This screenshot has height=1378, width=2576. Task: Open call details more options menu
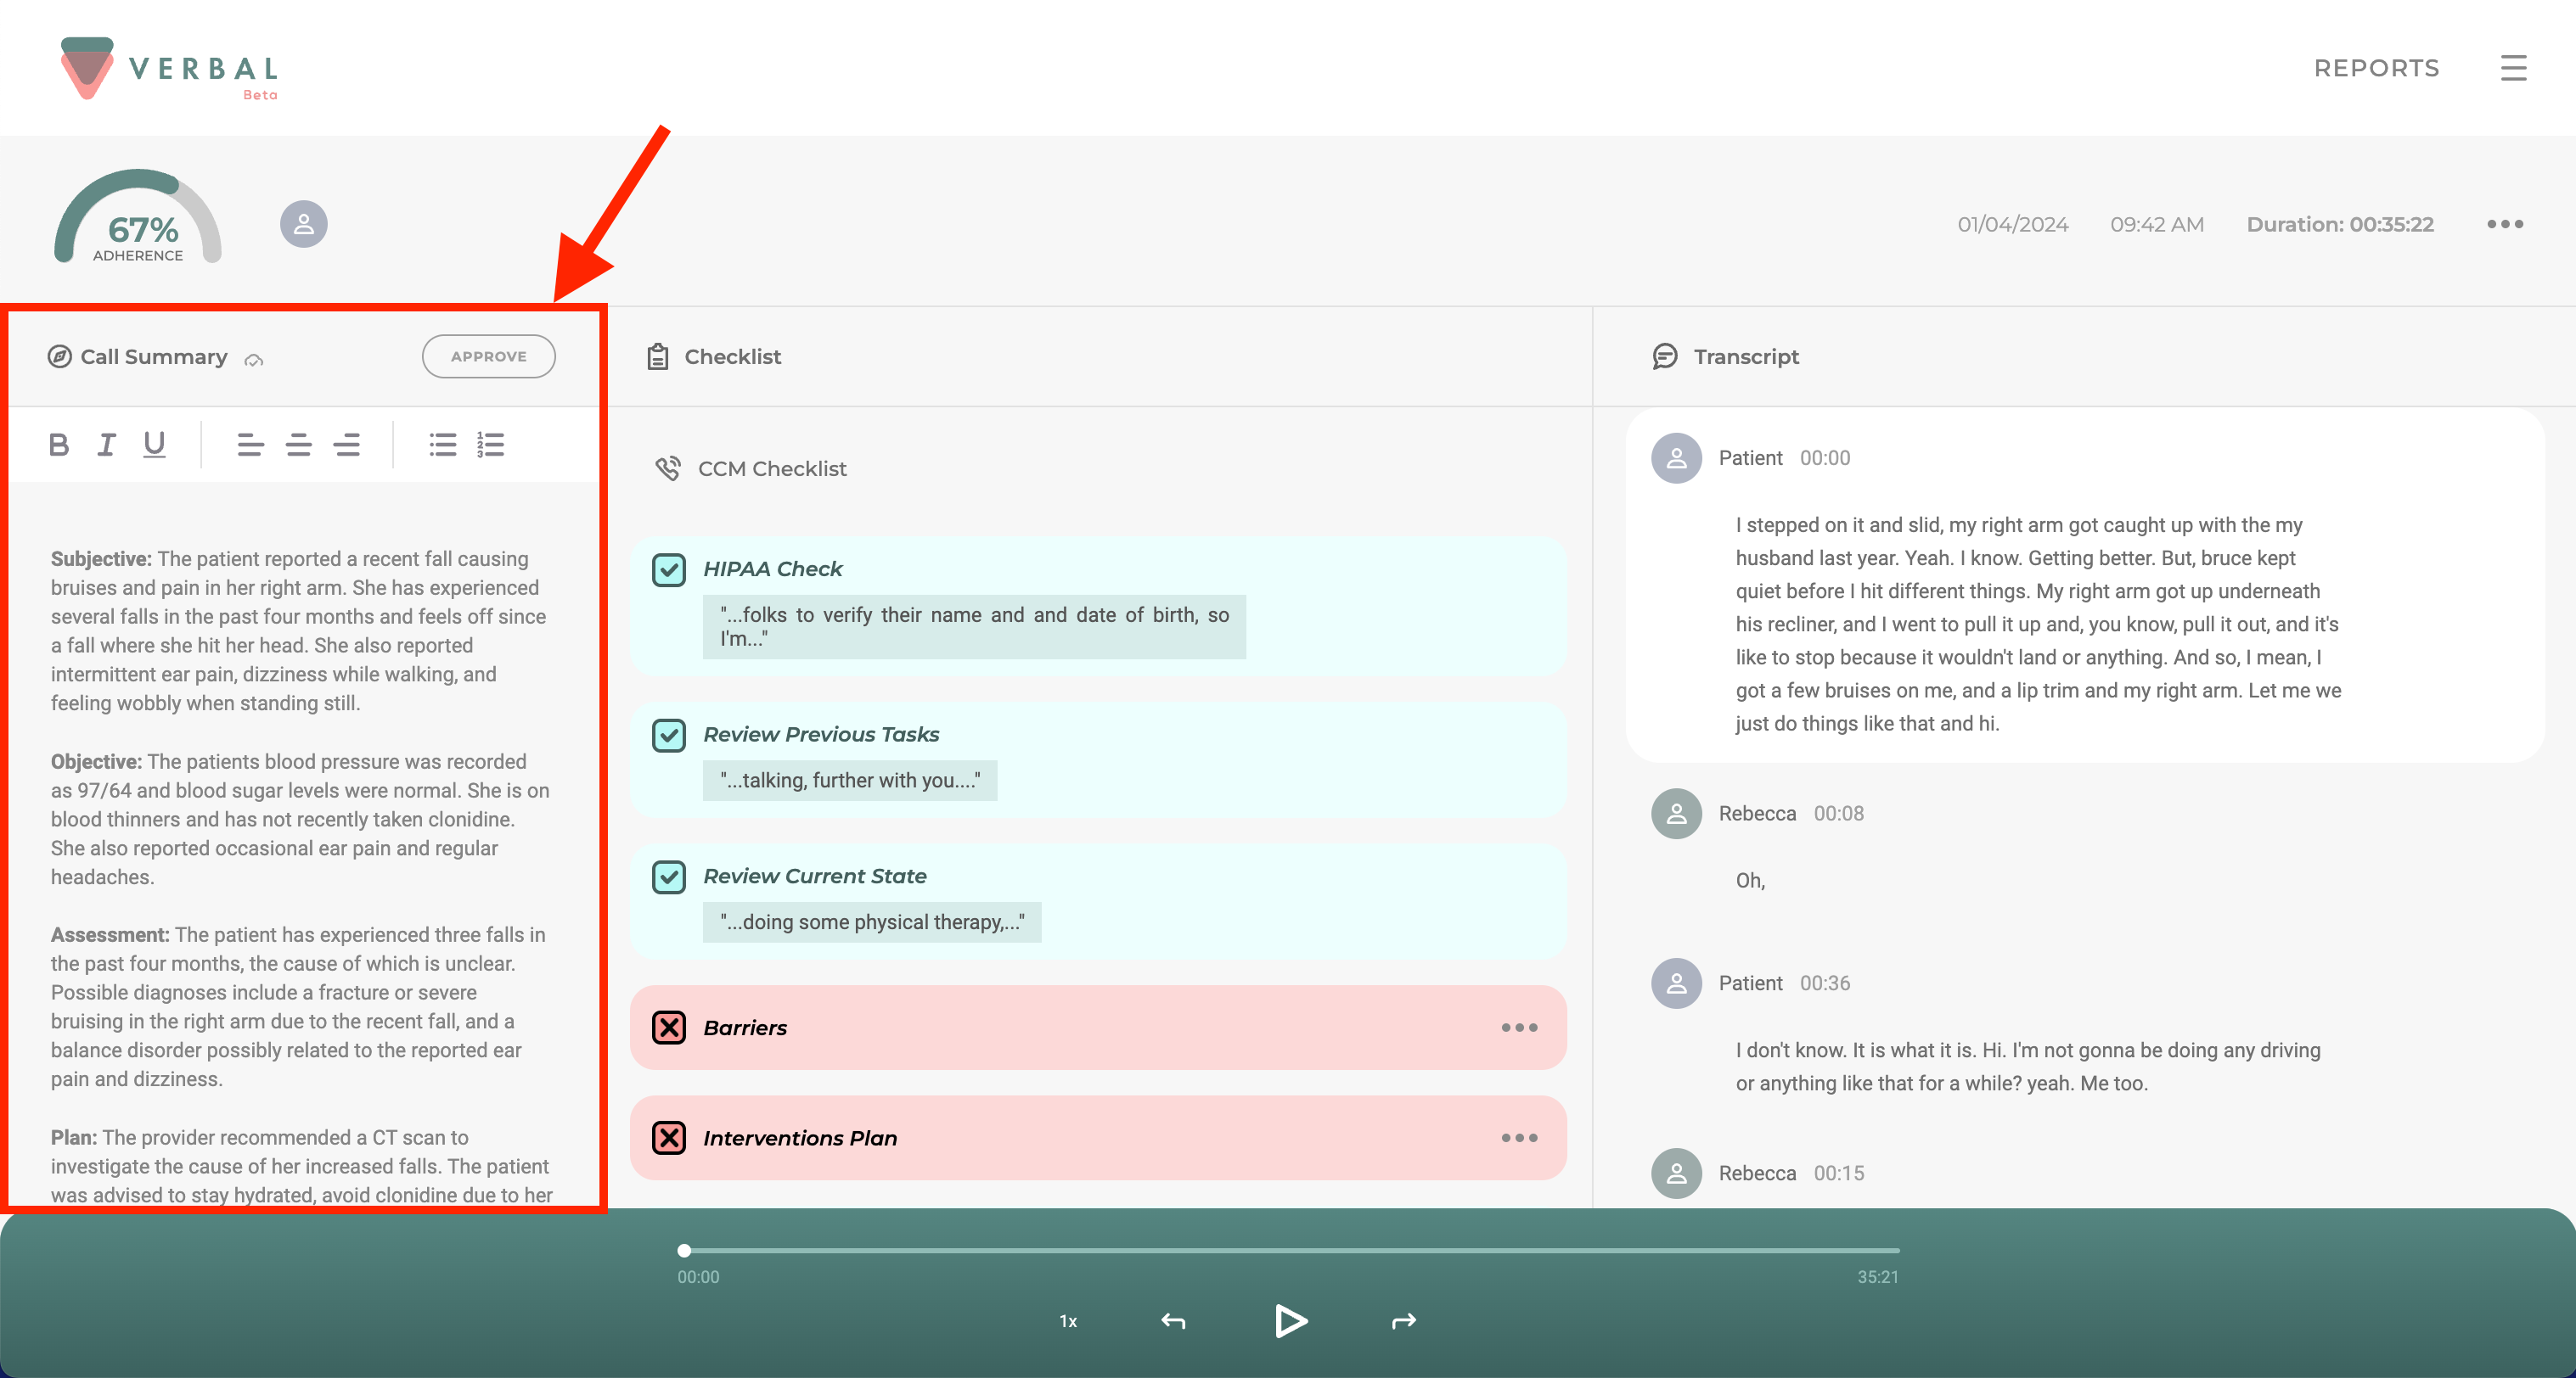pos(2504,224)
